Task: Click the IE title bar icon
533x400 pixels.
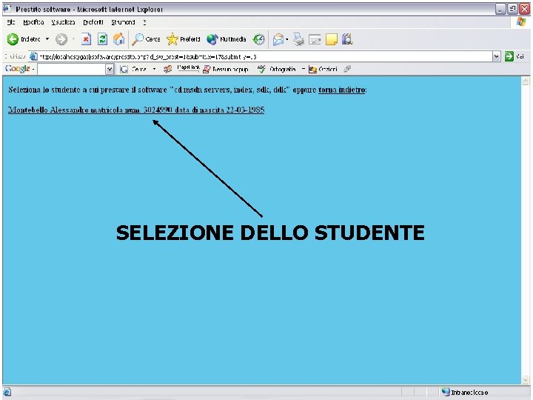Action: [7, 9]
